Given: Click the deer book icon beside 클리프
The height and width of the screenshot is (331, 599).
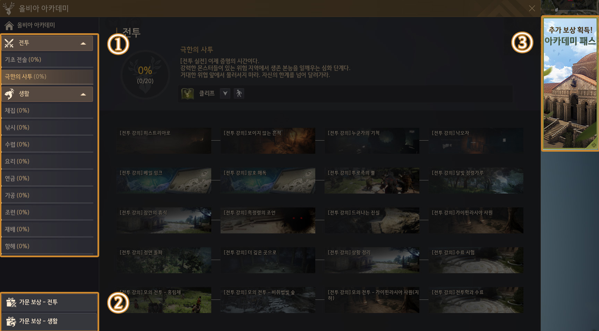Looking at the screenshot, I should [x=188, y=93].
